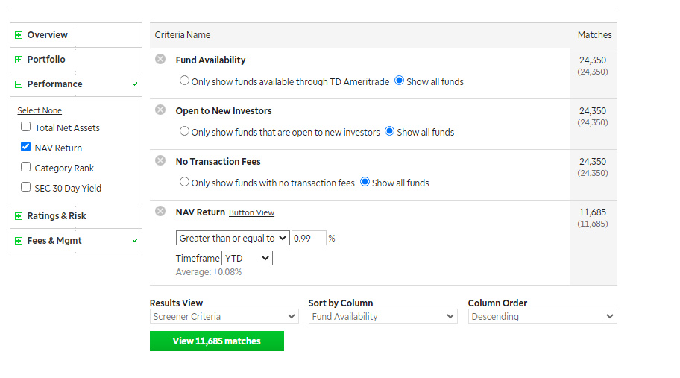Open the Timeframe YTD dropdown

coord(247,258)
